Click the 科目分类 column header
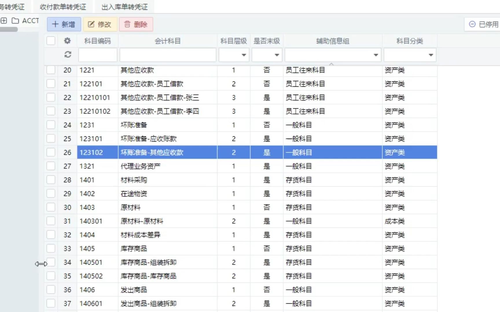 (410, 41)
